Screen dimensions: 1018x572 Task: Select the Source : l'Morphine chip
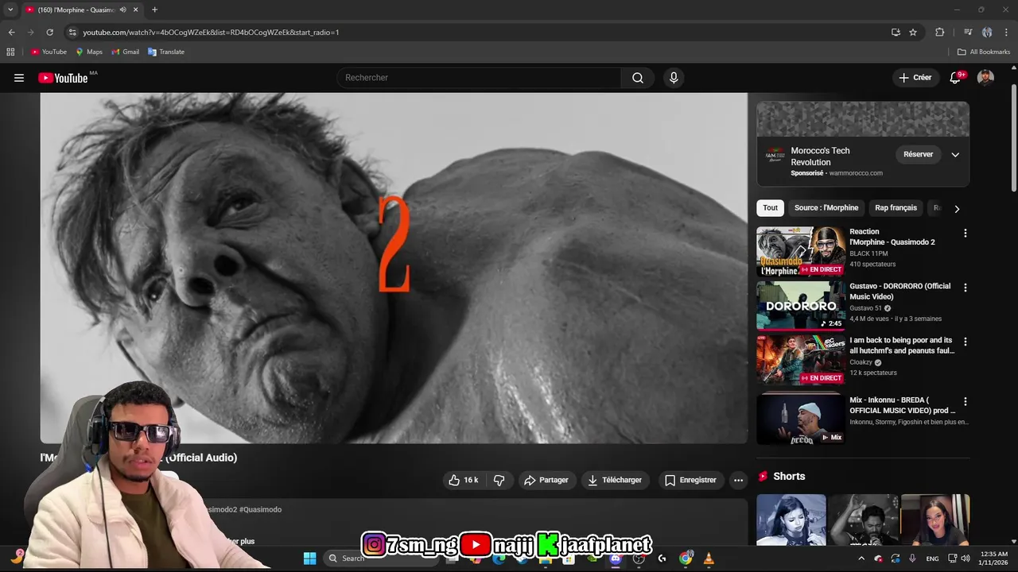click(826, 208)
